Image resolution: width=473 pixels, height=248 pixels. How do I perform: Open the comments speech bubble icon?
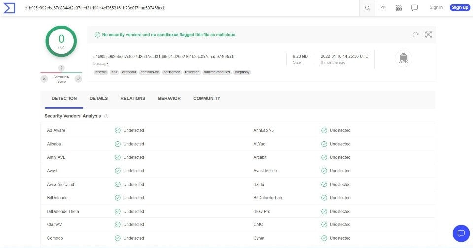[414, 8]
